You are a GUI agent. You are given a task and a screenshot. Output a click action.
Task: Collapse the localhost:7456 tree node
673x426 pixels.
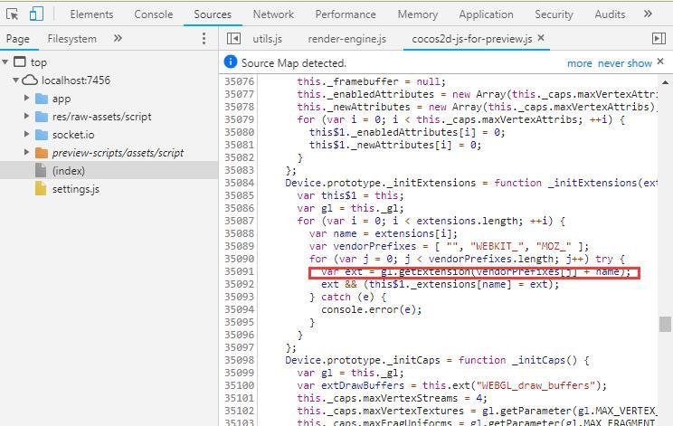coord(16,80)
